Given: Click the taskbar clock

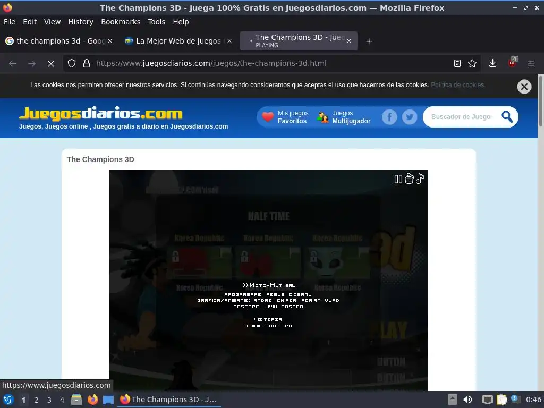Looking at the screenshot, I should tap(533, 399).
